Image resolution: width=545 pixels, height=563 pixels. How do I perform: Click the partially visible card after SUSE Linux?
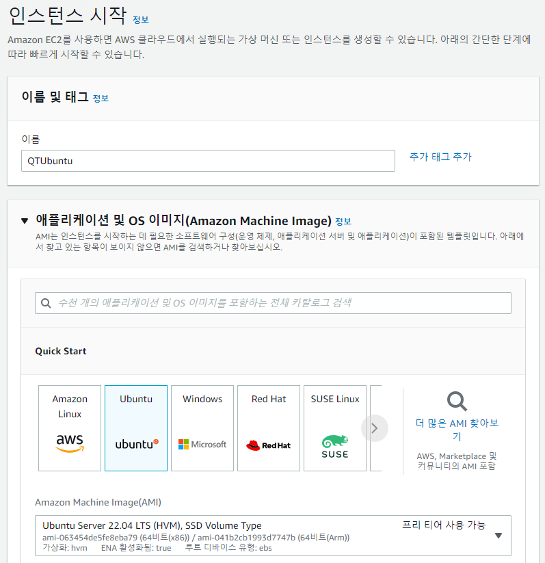click(375, 428)
